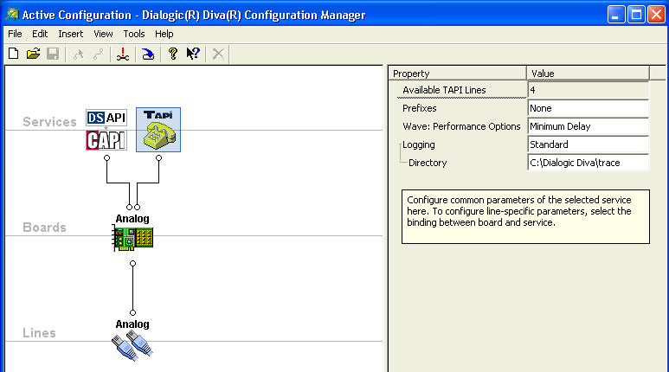Click the connector circle below the TAPI icon
Viewport: 669px width, 372px height.
(158, 157)
